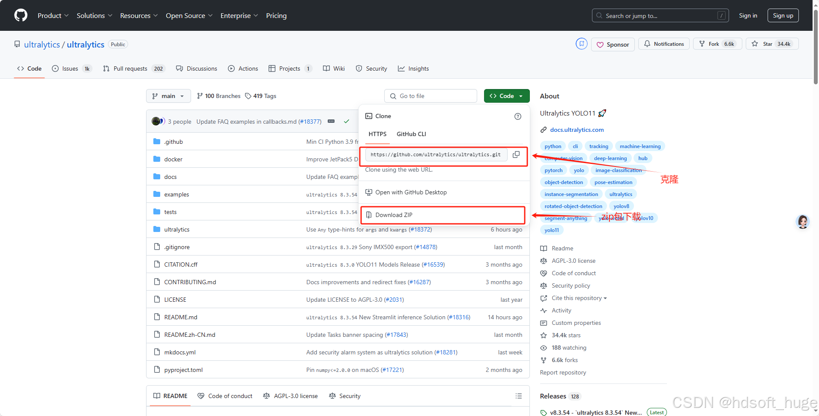Open the Security tab
This screenshot has width=819, height=416.
(x=371, y=68)
